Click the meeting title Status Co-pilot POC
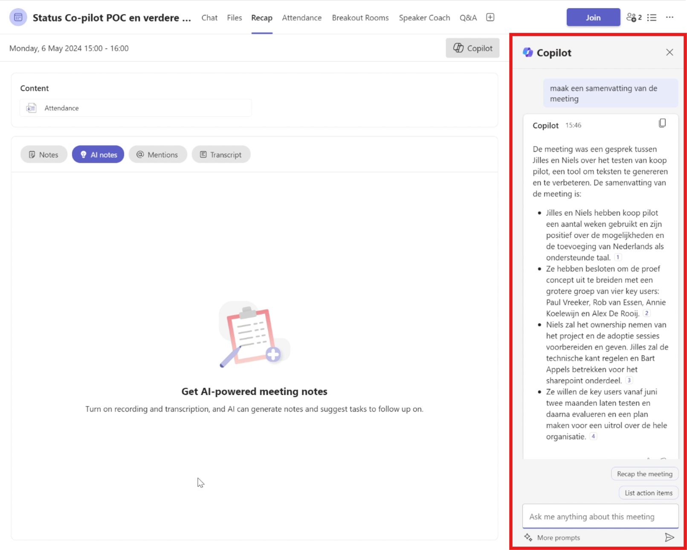The image size is (687, 550). (x=112, y=18)
